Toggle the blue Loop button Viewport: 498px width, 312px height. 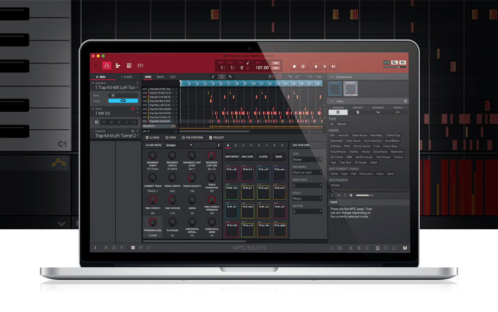tap(123, 101)
